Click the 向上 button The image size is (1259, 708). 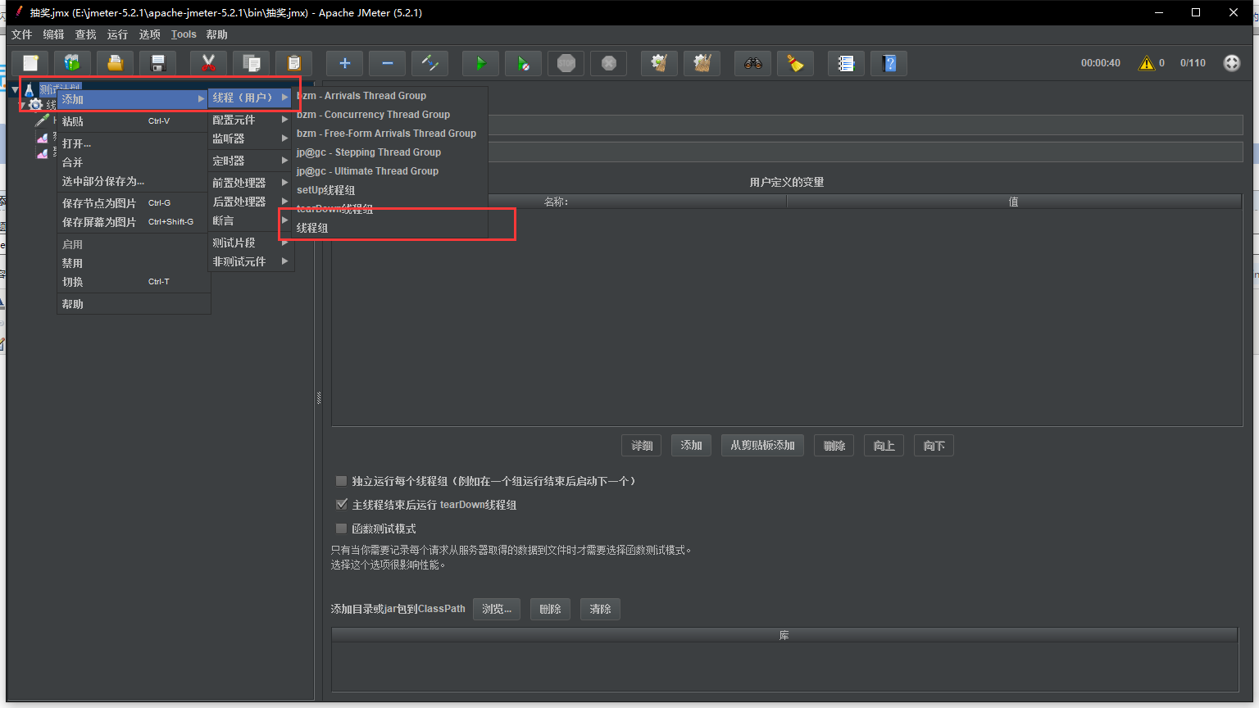884,446
